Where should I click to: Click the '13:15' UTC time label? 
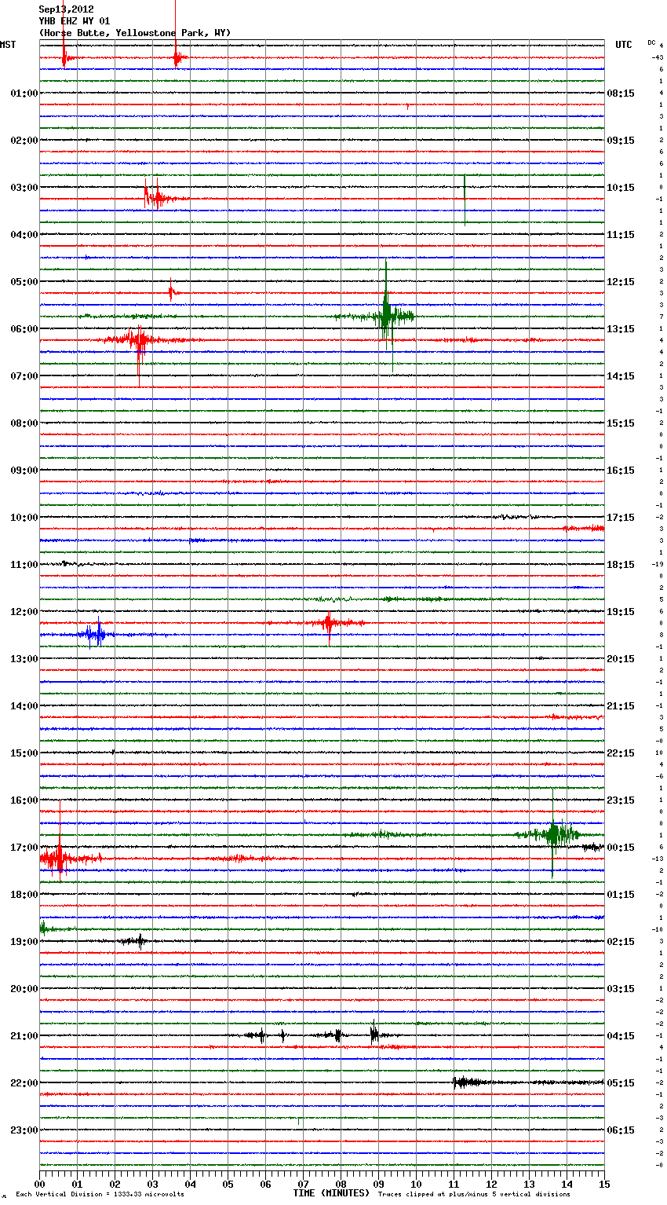coord(621,329)
